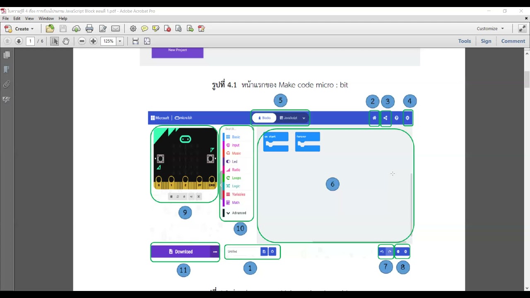The width and height of the screenshot is (530, 298).
Task: Open the Comment pane
Action: pyautogui.click(x=513, y=41)
